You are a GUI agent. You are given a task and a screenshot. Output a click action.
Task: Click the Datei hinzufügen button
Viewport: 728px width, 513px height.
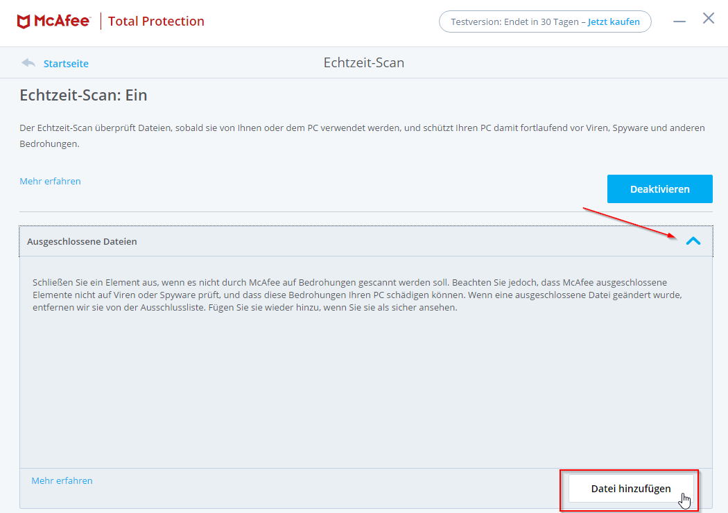click(631, 489)
